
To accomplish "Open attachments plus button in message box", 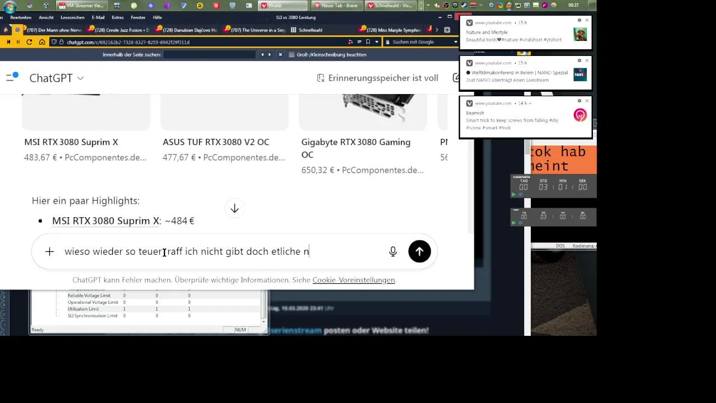I will tap(49, 251).
